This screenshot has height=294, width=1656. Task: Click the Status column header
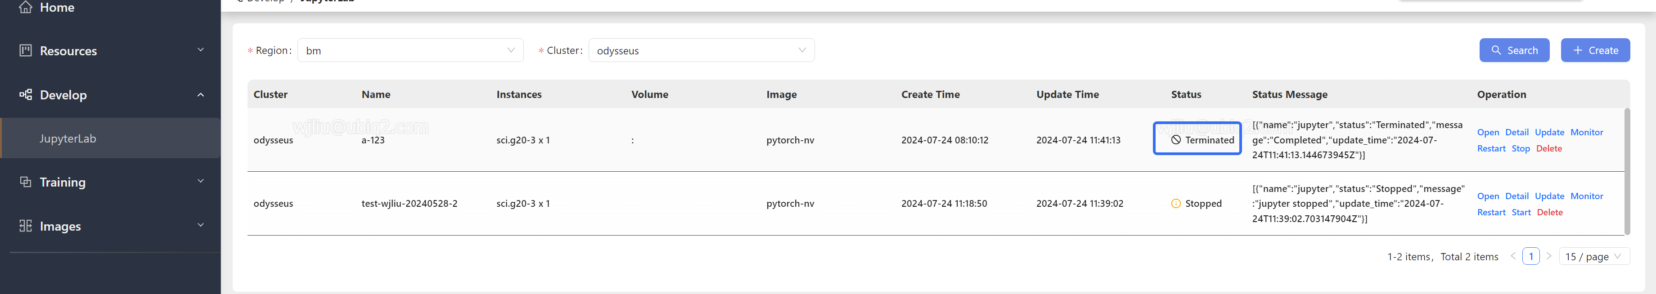click(1185, 94)
